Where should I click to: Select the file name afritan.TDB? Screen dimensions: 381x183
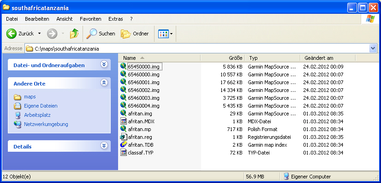pos(140,145)
